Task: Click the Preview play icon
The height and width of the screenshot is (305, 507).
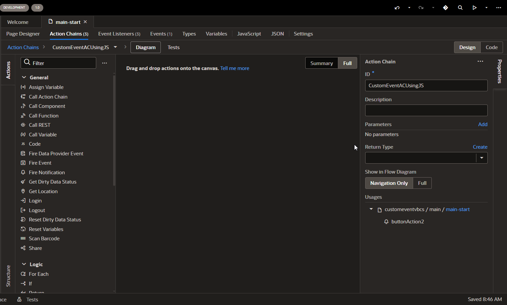Action: click(x=474, y=8)
